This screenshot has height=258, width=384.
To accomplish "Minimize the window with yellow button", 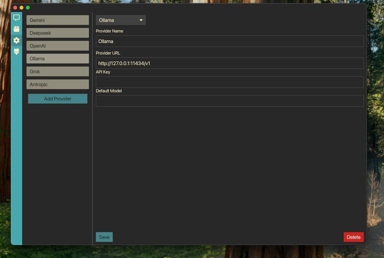I will click(22, 7).
